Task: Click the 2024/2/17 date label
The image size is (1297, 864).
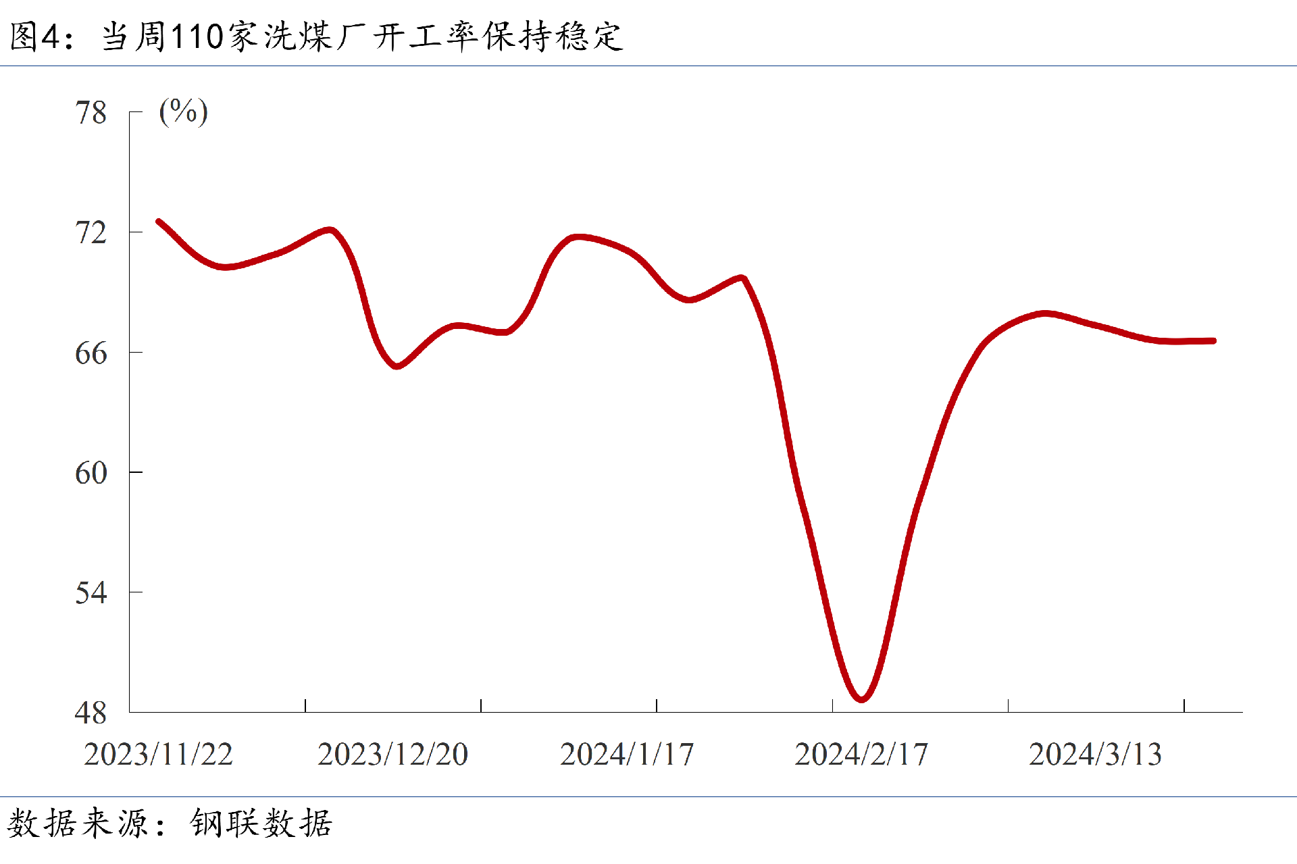Action: [x=861, y=755]
